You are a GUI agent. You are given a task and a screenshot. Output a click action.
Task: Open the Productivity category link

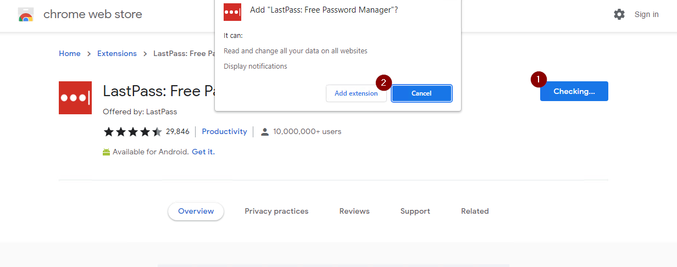click(x=224, y=132)
